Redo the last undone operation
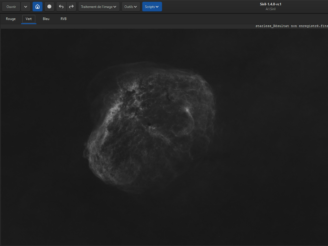The image size is (328, 246). pos(71,7)
